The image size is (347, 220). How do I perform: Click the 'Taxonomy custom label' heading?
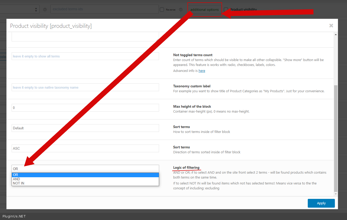(x=192, y=86)
